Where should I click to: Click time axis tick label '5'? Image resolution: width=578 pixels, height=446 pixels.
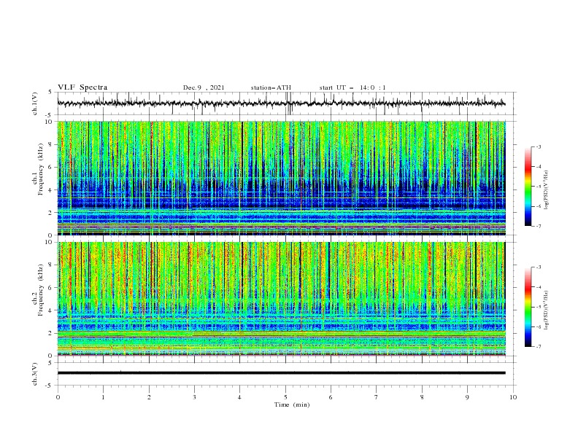coord(285,397)
